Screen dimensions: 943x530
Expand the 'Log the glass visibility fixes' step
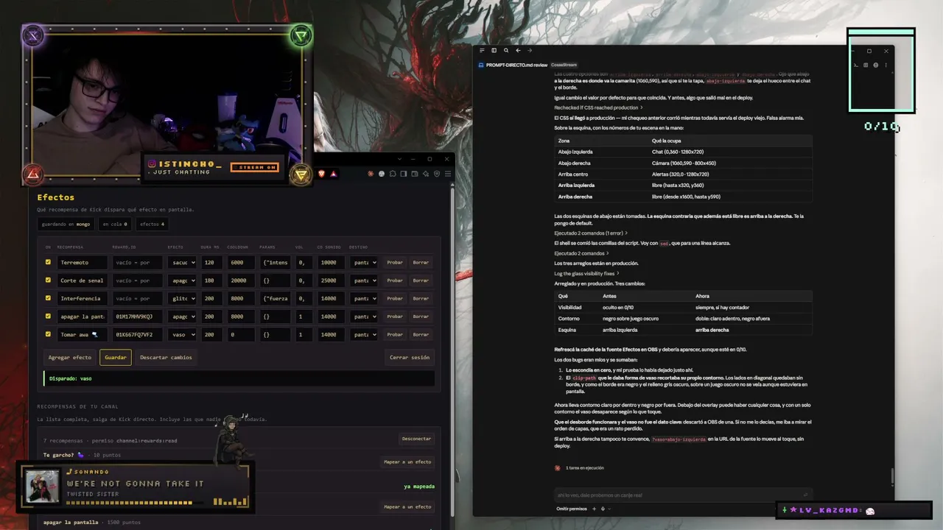click(x=586, y=273)
